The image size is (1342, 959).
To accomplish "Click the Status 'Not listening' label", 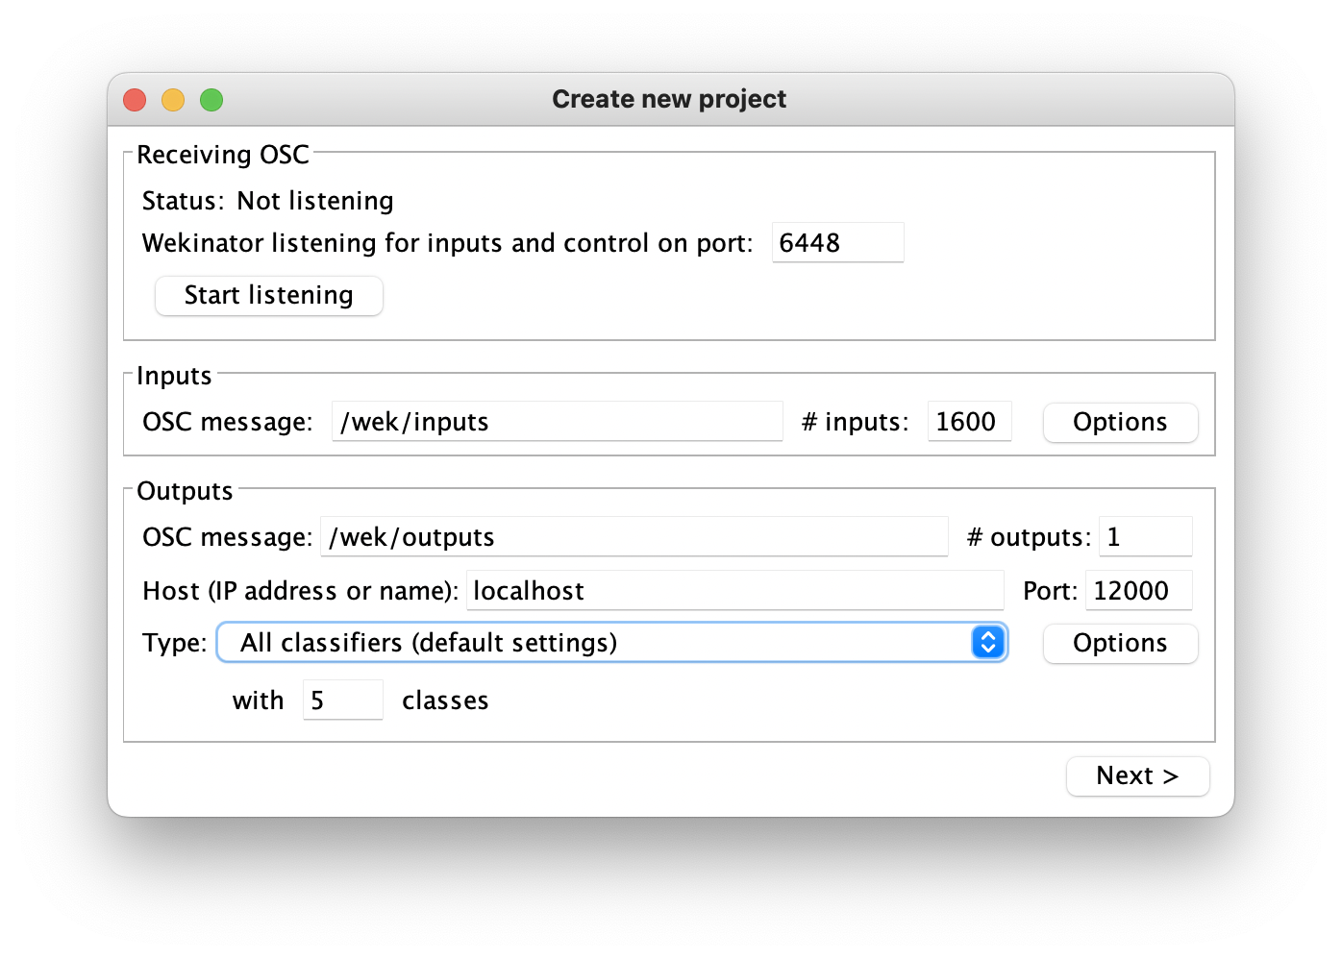I will [x=314, y=201].
